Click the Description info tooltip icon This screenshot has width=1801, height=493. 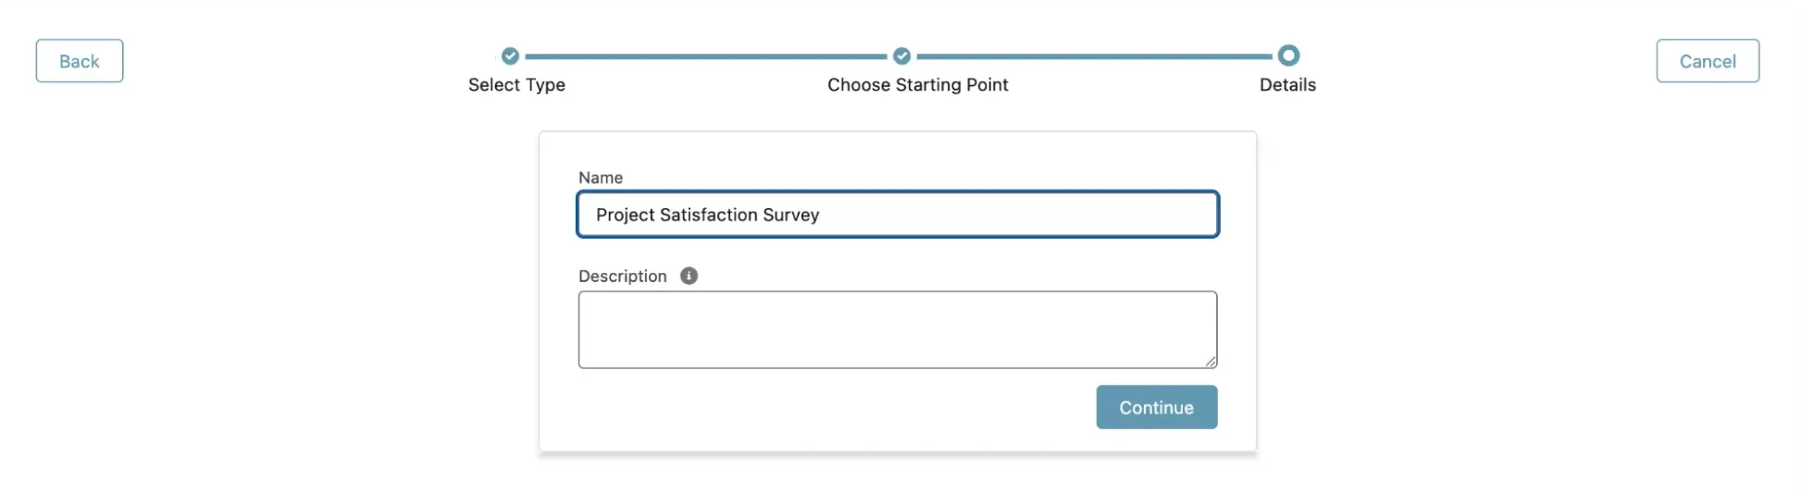(x=689, y=276)
